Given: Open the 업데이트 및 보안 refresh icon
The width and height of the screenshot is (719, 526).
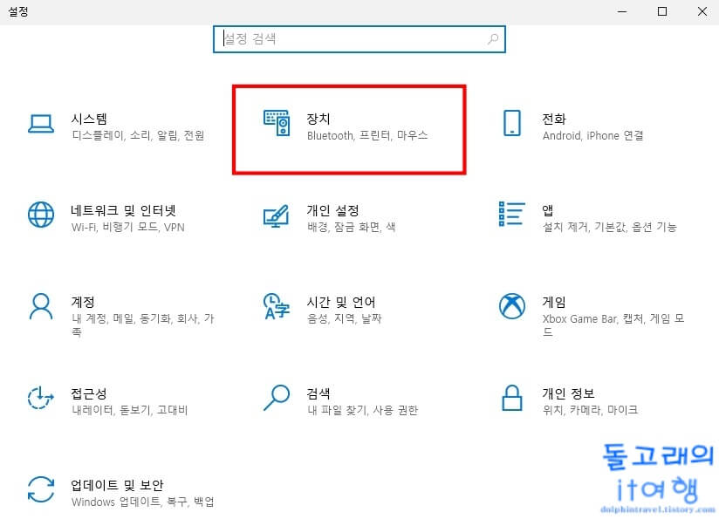Looking at the screenshot, I should [41, 489].
